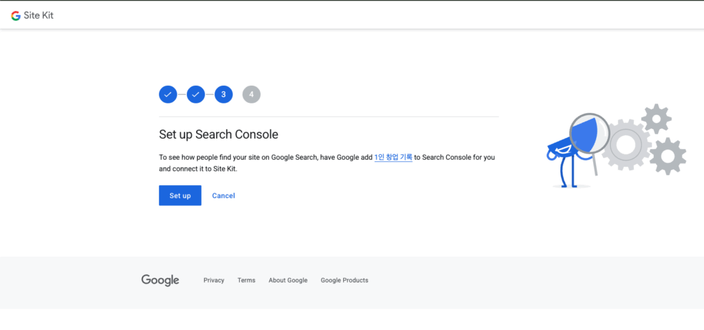The width and height of the screenshot is (704, 330).
Task: Select the first completed step checkmark
Action: 168,94
